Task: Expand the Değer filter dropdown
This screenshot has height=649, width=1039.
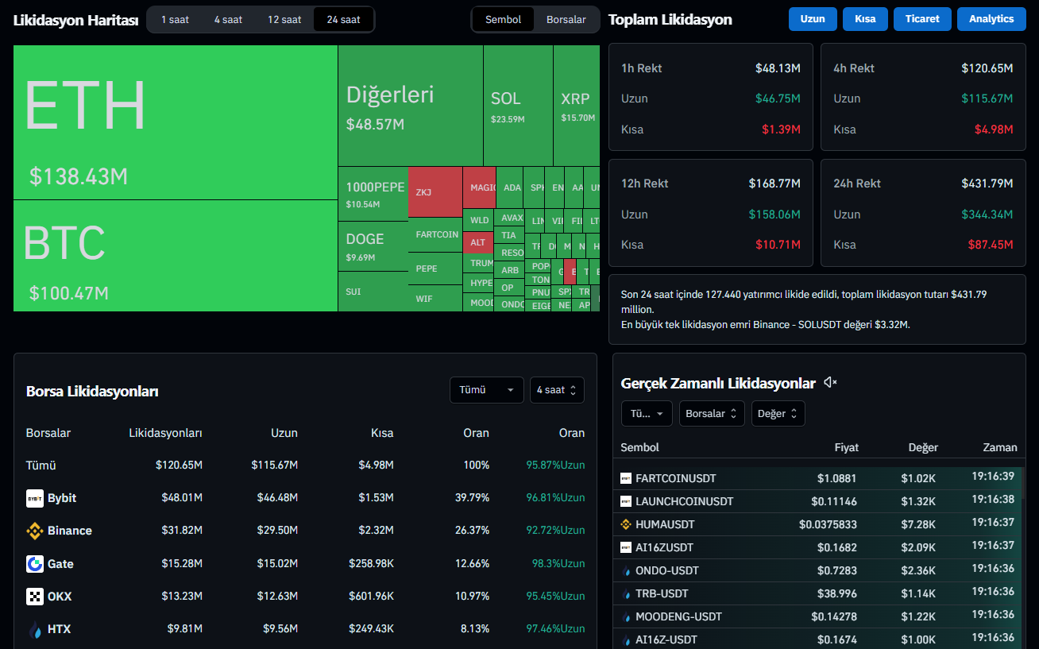Action: click(x=778, y=413)
